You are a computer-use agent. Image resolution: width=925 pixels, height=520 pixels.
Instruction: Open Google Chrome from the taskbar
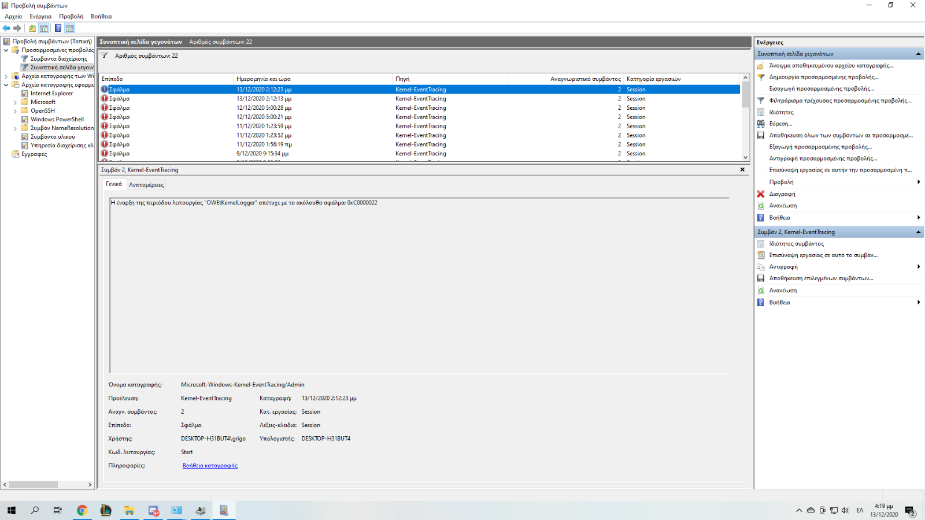[82, 510]
